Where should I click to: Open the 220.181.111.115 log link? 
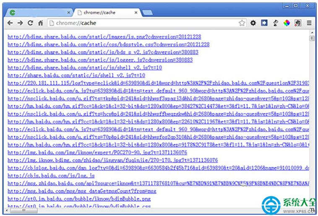[159, 83]
